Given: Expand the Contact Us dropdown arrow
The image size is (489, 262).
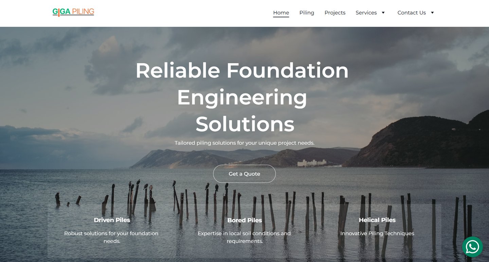Looking at the screenshot, I should tap(432, 13).
